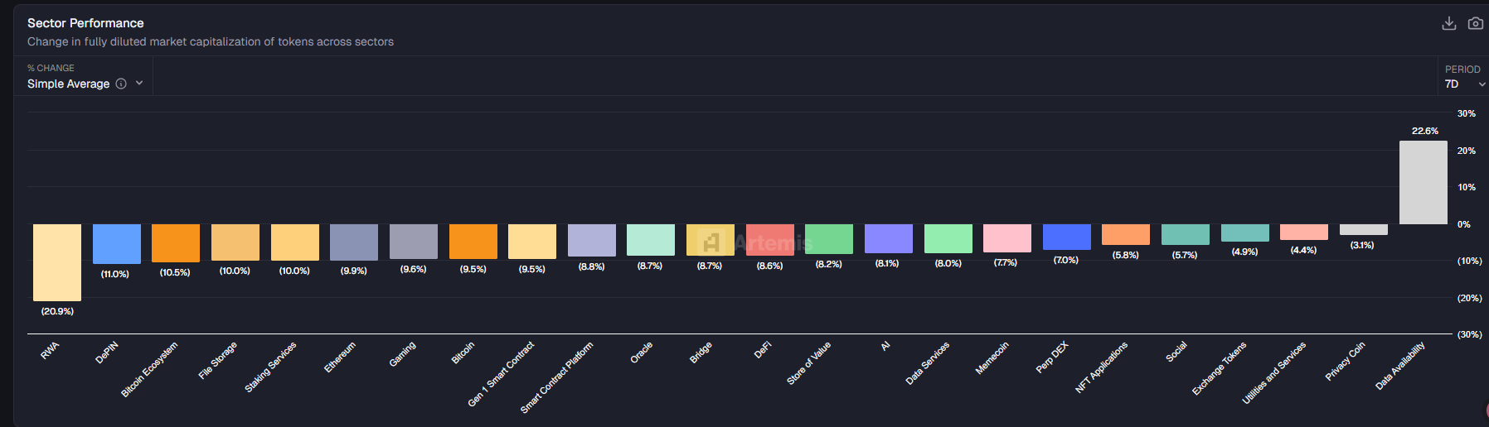1489x427 pixels.
Task: Click the camera screenshot icon
Action: 1475,23
